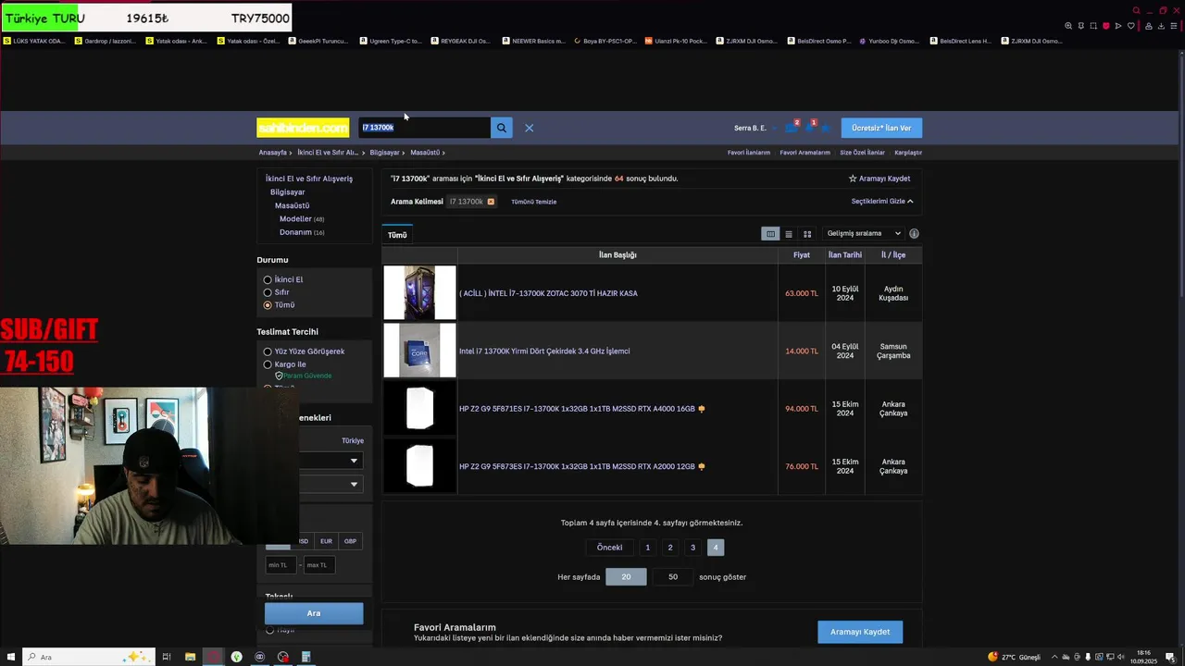Viewport: 1185px width, 666px height.
Task: Click the sahibinden.com logo
Action: [x=303, y=128]
